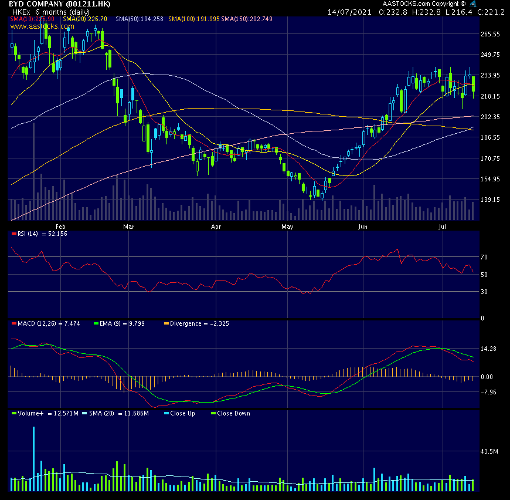Click the 'Volume+ = 12.571M' text
This screenshot has width=510, height=500.
pos(48,413)
